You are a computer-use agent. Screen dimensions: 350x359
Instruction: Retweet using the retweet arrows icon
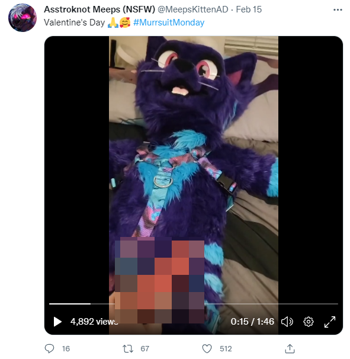[x=128, y=348]
